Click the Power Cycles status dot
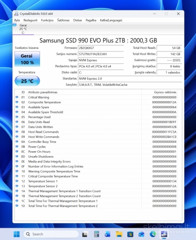196x240 pixels. [x=17, y=146]
